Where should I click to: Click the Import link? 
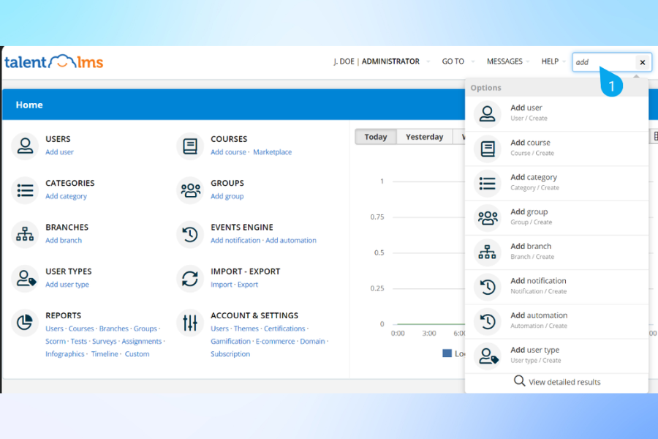(x=221, y=285)
